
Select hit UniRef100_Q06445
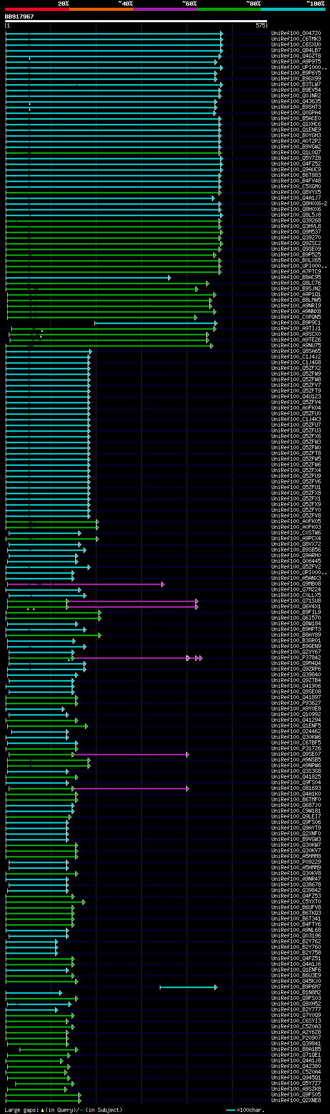click(296, 561)
